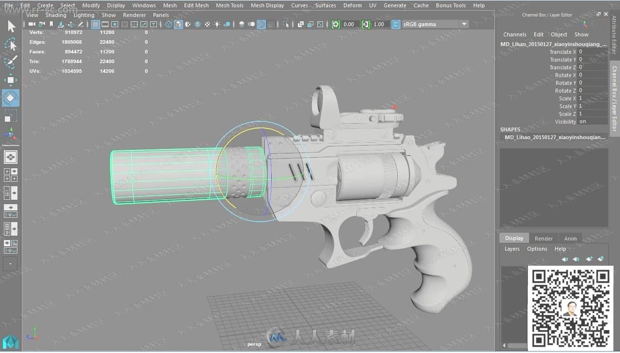Choose the Paint selection brush tool
This screenshot has height=353, width=620.
tap(11, 62)
